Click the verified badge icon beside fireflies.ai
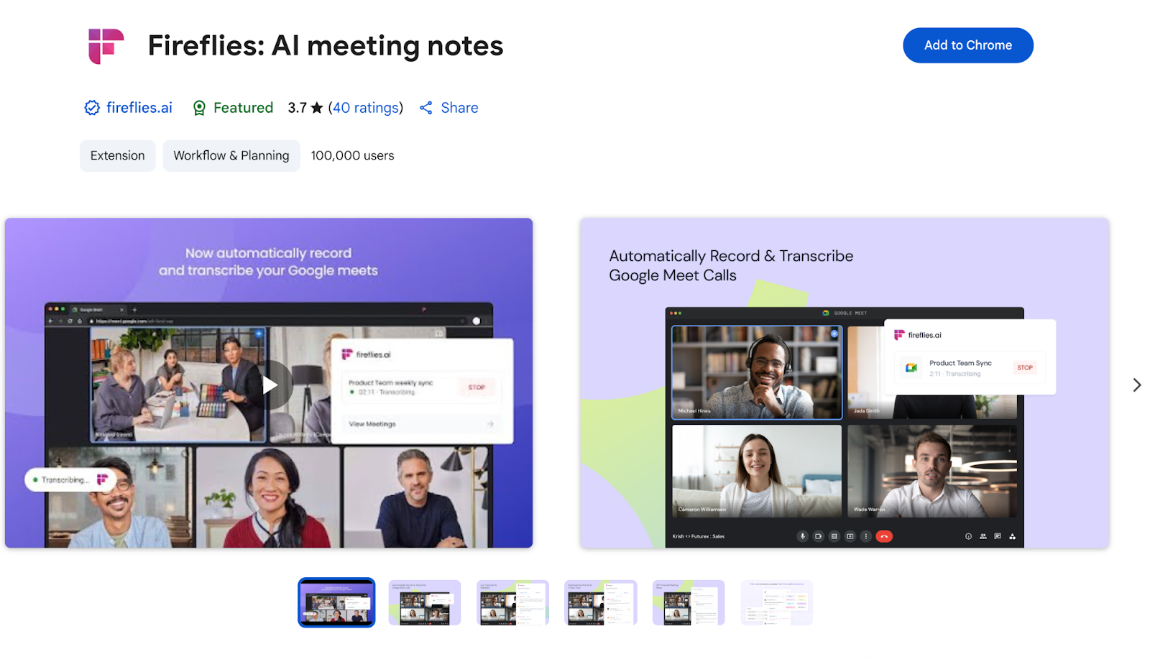Screen dimensions: 1150x657 92,108
